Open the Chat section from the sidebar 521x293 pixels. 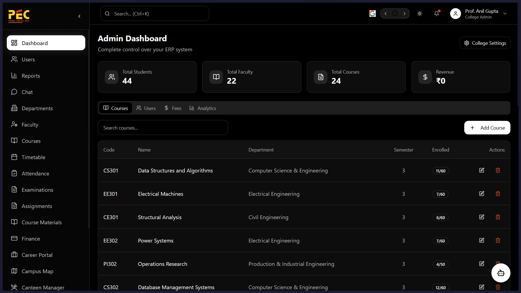(27, 92)
